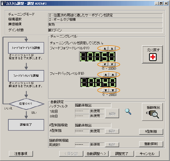Click the A型制振 row 解除 button
The width and height of the screenshot is (170, 161).
112,131
